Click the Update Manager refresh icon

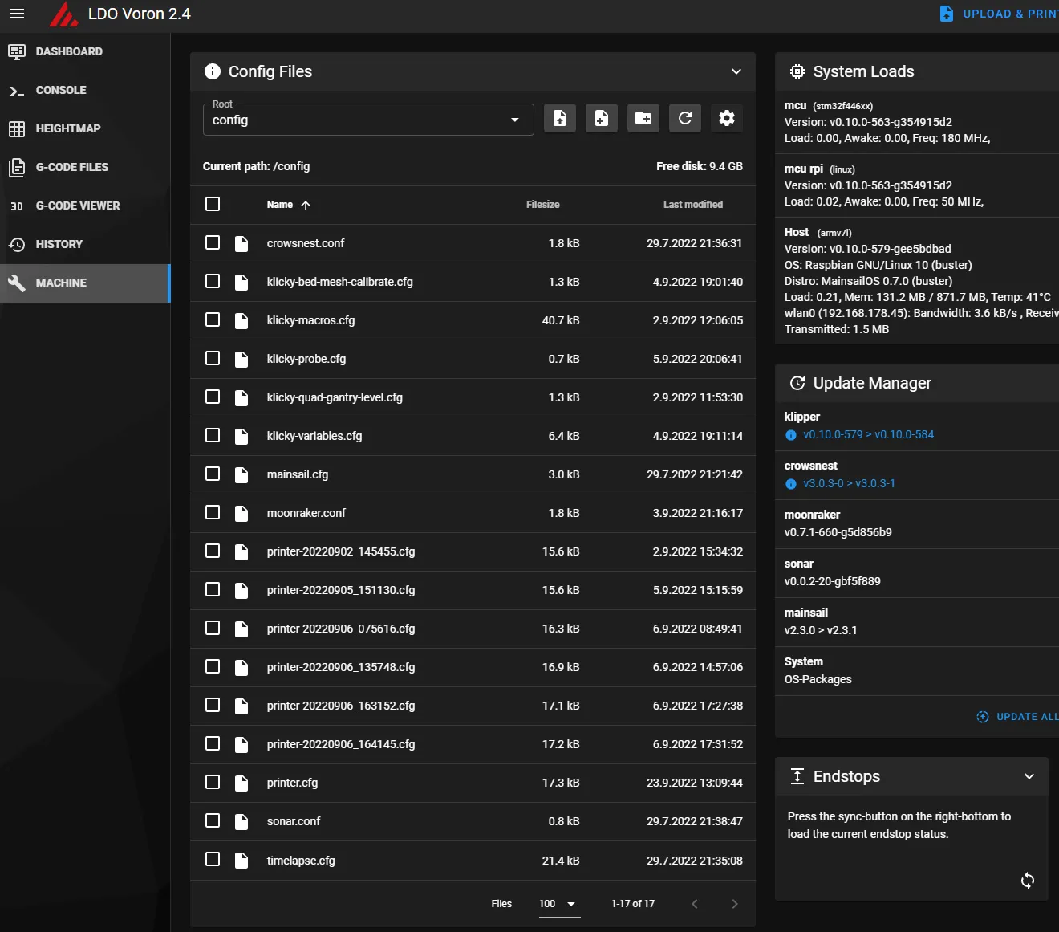[797, 383]
